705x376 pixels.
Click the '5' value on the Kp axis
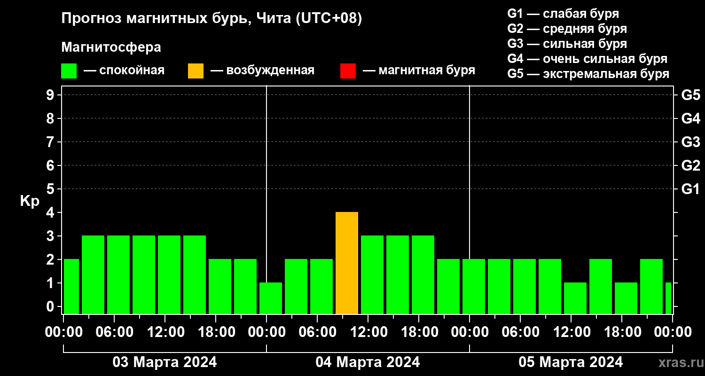51,189
